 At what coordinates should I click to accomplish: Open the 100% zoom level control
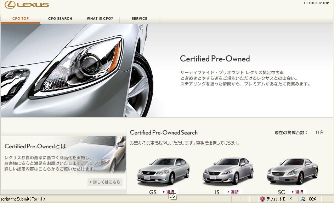pos(311,199)
